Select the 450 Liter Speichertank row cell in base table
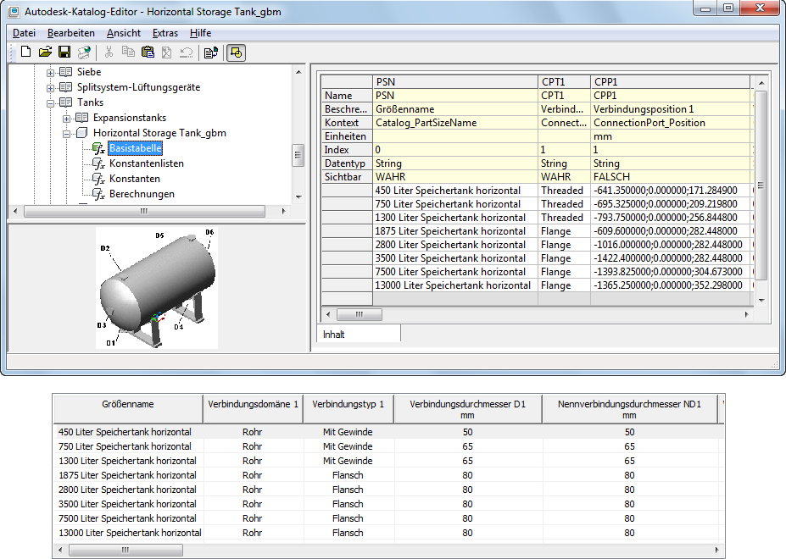Image resolution: width=786 pixels, height=559 pixels. click(455, 191)
